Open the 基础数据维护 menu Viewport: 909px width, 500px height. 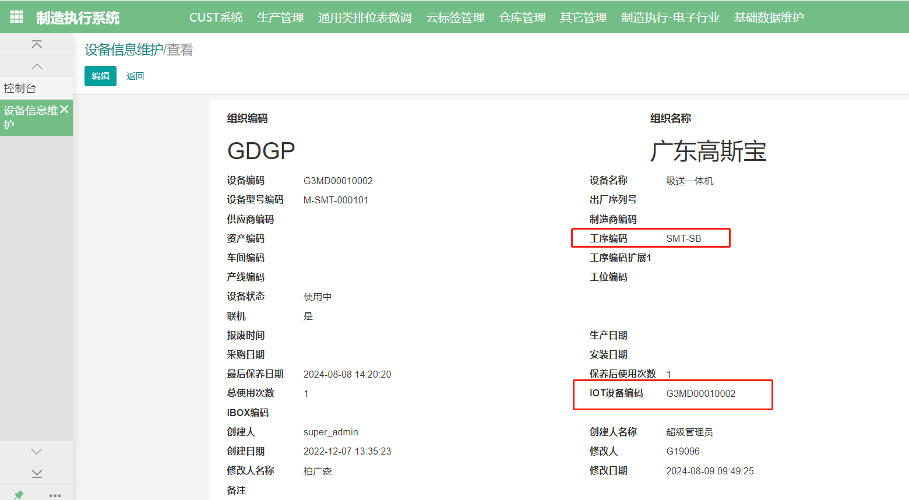tap(769, 17)
